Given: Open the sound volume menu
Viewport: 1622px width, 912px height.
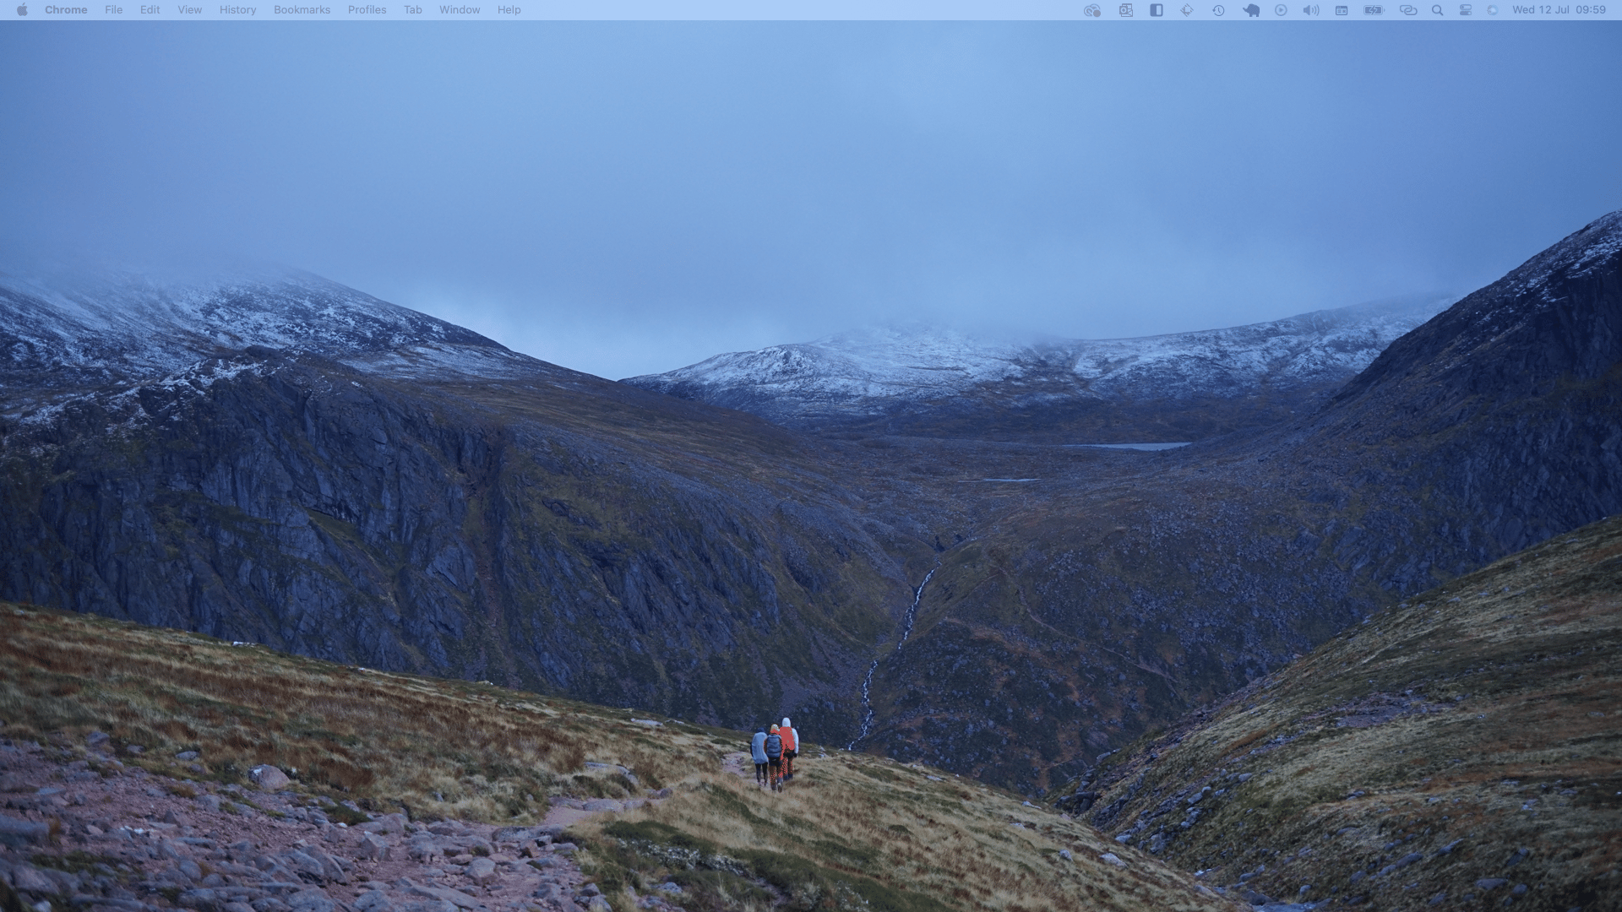Looking at the screenshot, I should pos(1311,10).
